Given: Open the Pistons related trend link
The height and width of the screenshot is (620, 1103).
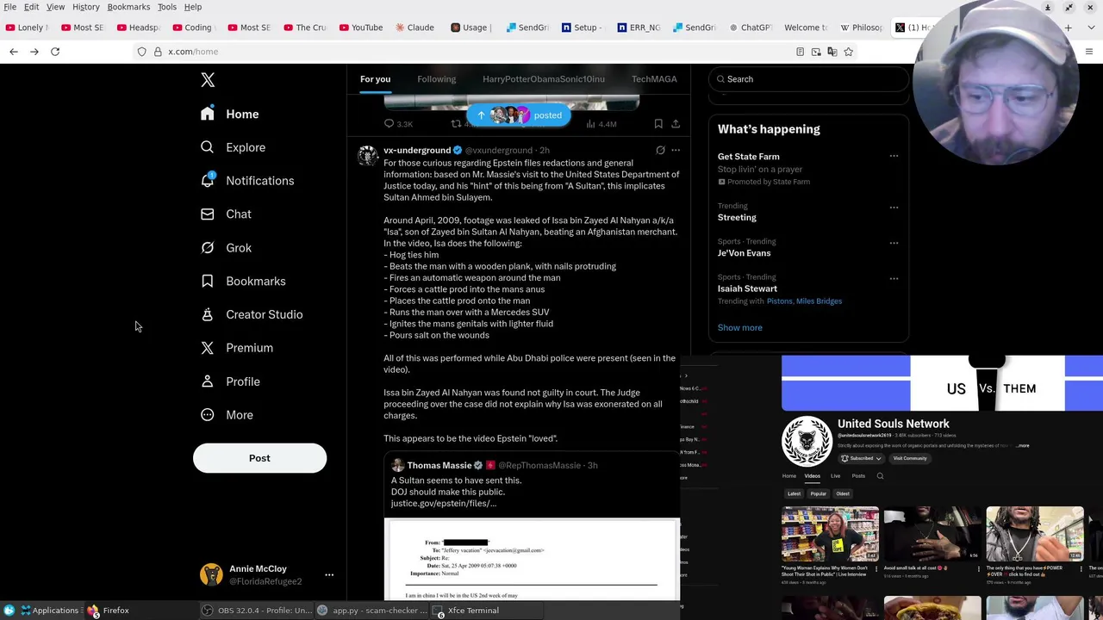Looking at the screenshot, I should pos(779,301).
